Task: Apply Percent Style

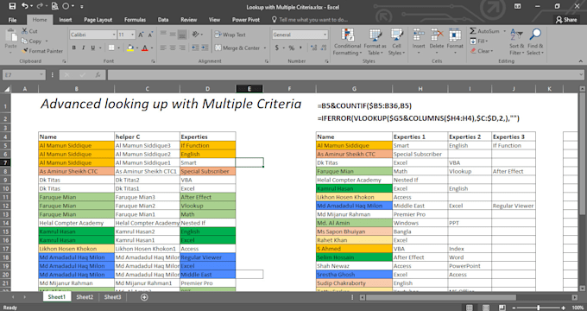Action: pos(291,48)
